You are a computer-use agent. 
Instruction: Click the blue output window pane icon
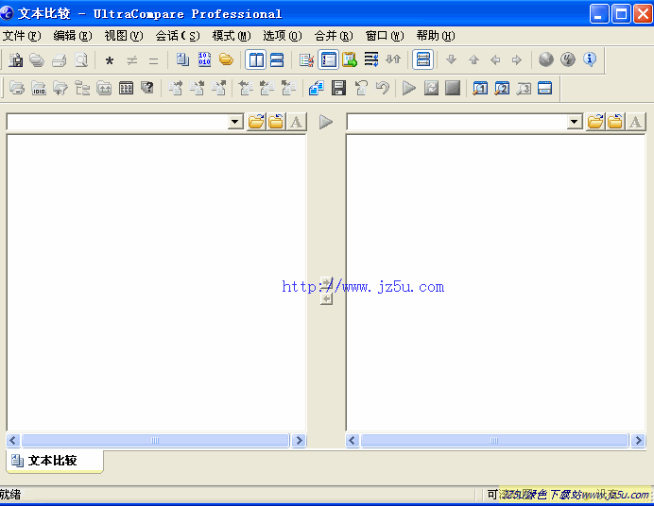(544, 89)
